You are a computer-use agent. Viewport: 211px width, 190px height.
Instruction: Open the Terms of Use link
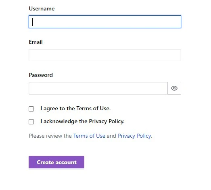tap(89, 136)
